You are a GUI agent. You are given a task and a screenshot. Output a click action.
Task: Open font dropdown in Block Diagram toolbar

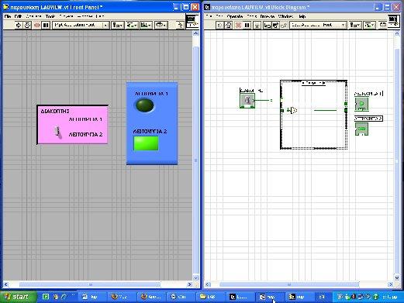pyautogui.click(x=318, y=25)
